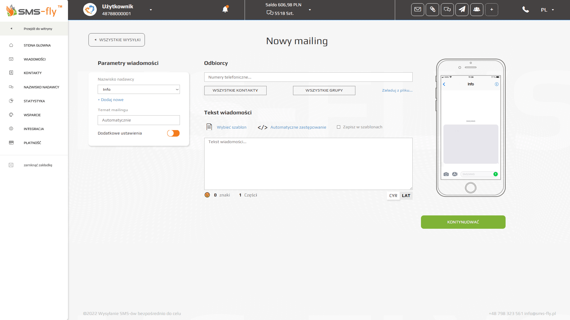Open notifications bell icon
Viewport: 570px width, 320px height.
point(225,9)
